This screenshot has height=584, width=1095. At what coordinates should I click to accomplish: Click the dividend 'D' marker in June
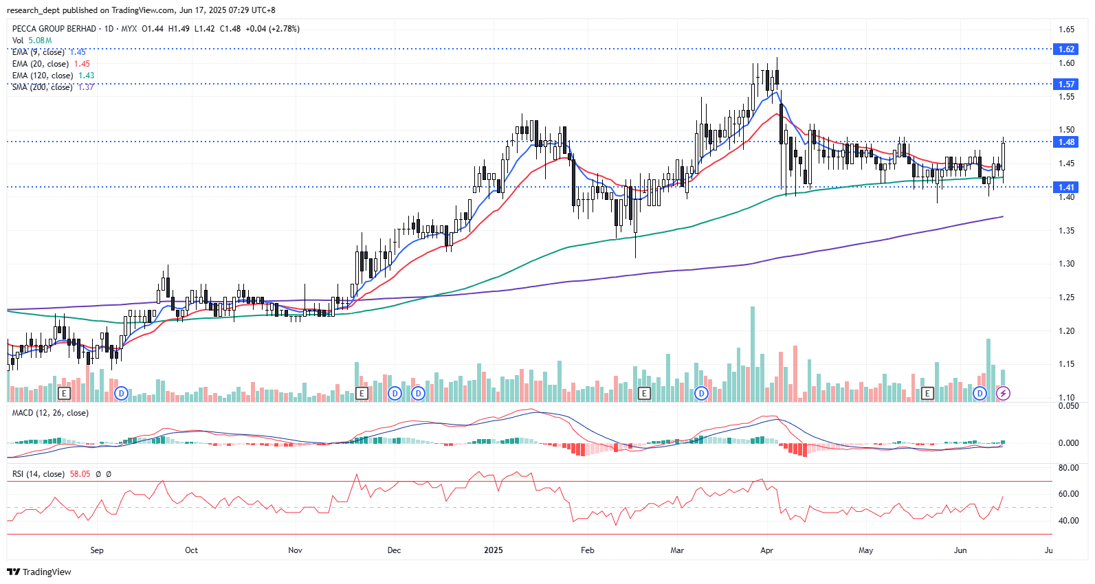980,394
